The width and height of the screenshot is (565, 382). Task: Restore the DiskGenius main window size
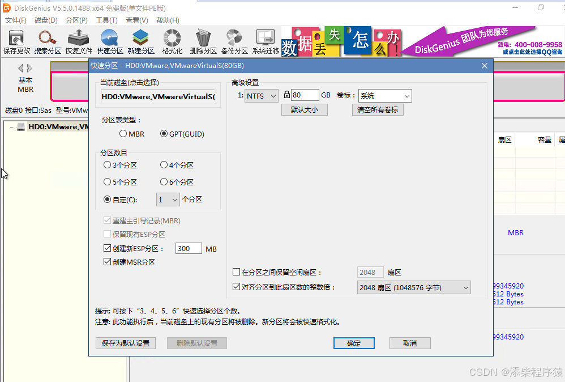pyautogui.click(x=541, y=7)
